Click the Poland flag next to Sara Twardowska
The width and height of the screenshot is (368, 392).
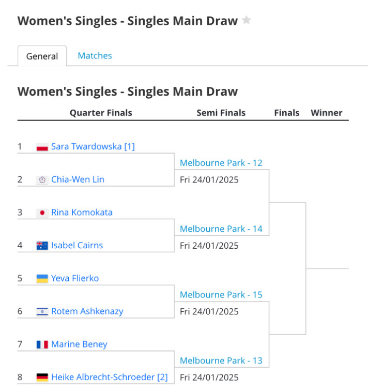[x=42, y=147]
